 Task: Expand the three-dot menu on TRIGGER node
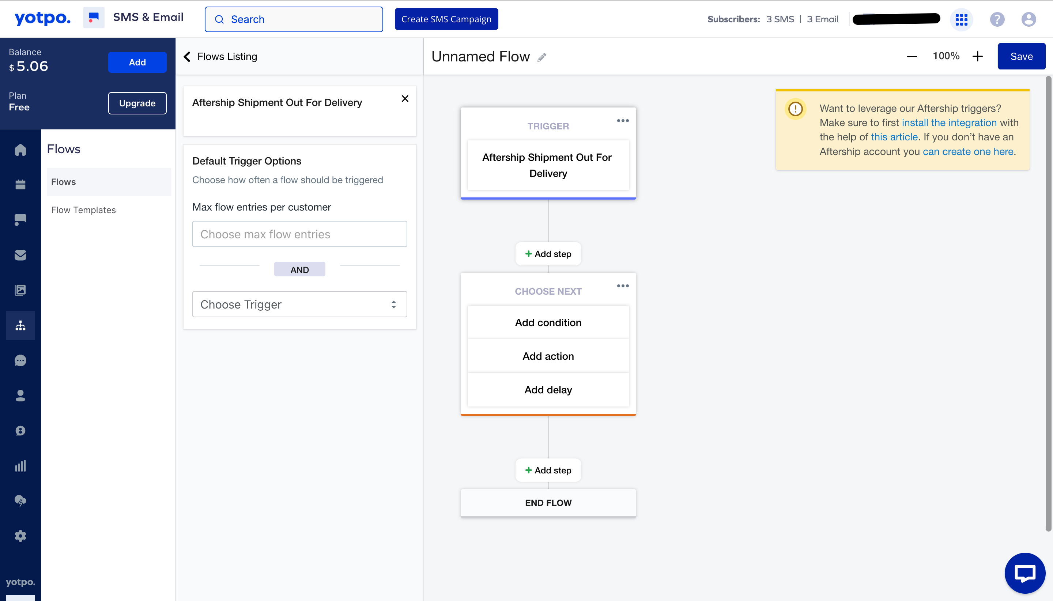(x=621, y=121)
